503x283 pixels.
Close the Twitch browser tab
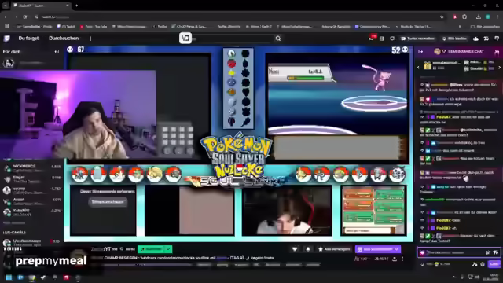[x=67, y=6]
